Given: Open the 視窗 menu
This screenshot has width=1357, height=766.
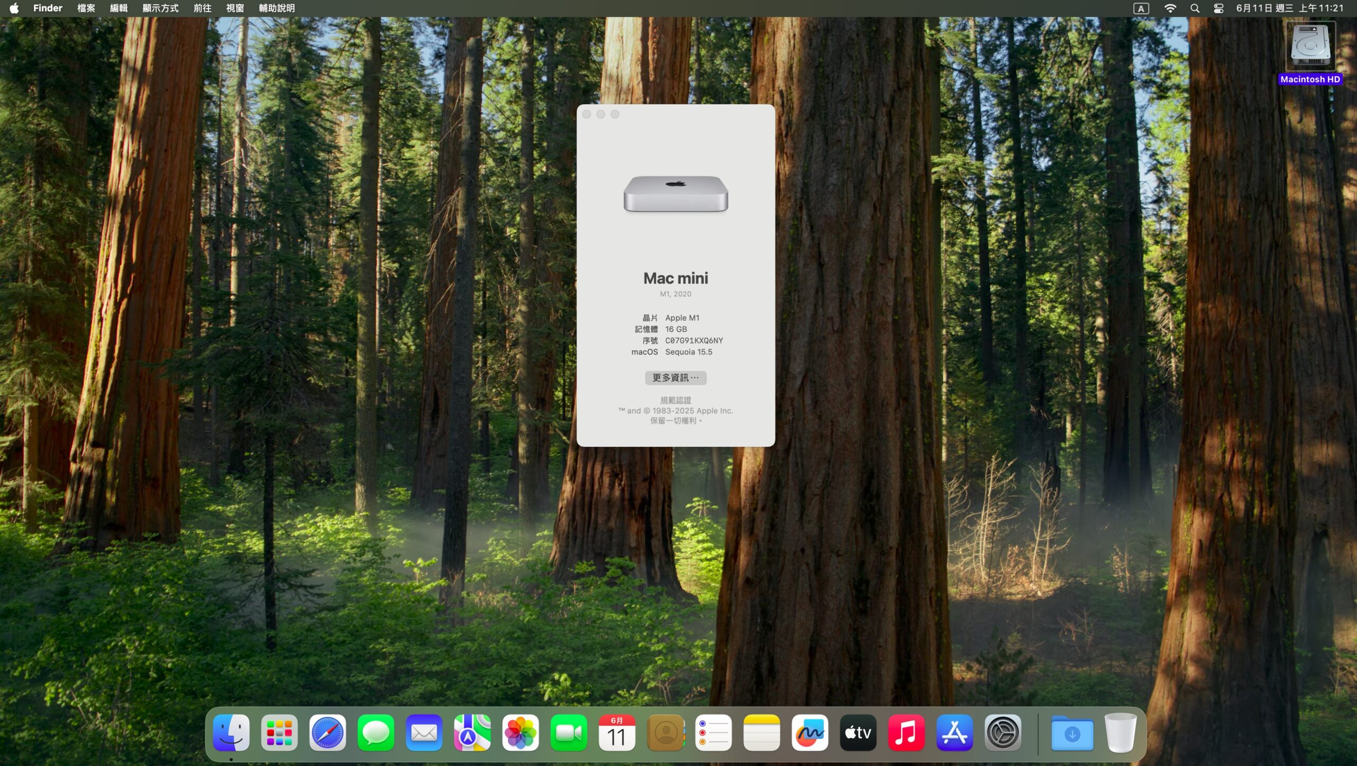Looking at the screenshot, I should (235, 8).
